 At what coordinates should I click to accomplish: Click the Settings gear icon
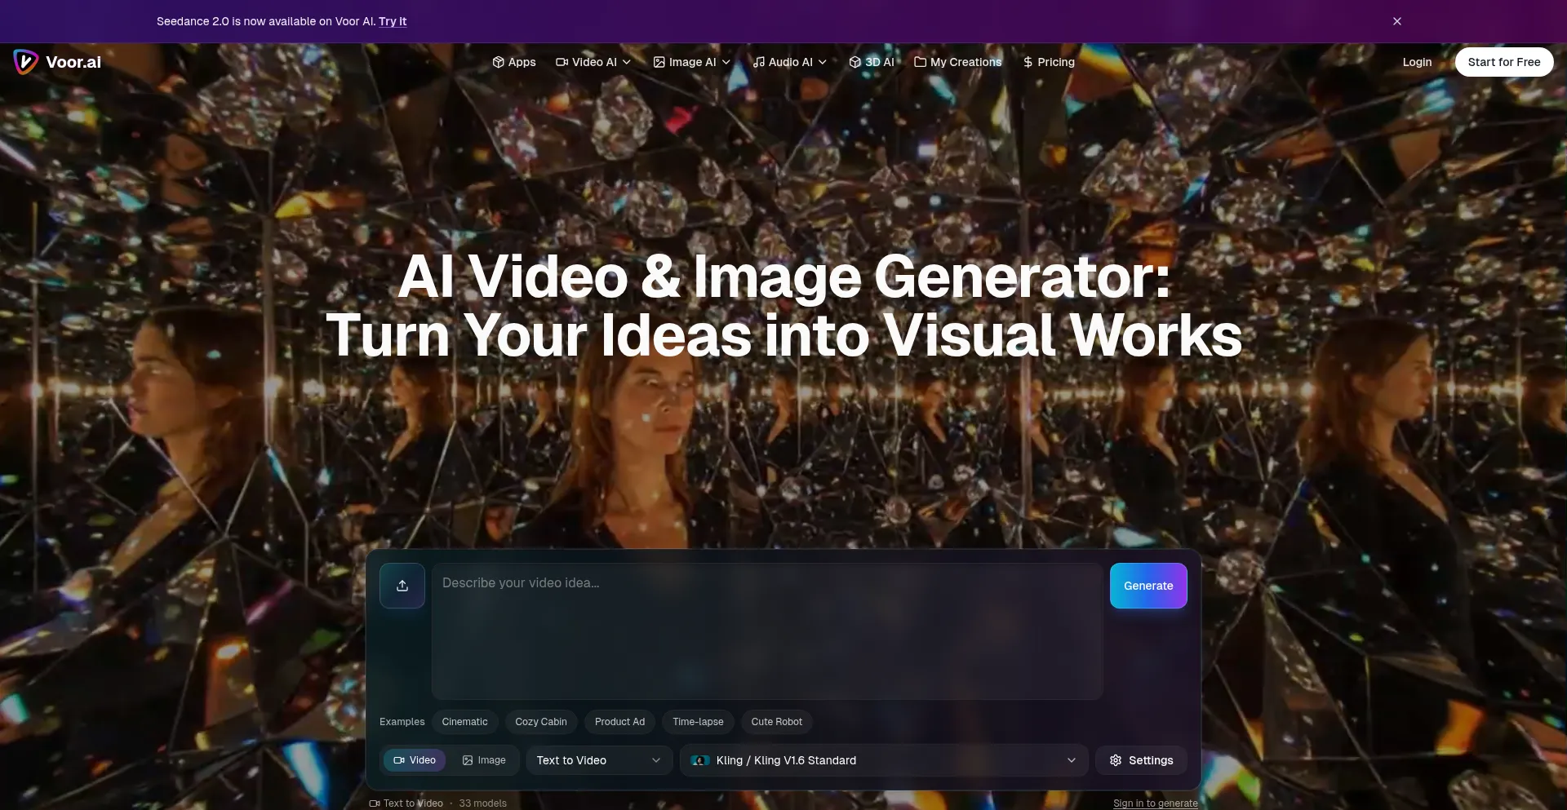tap(1116, 760)
